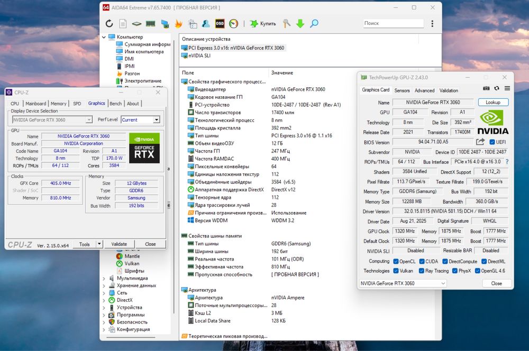
Task: Toggle the UEFI checkbox in GPU-Z
Action: click(x=492, y=142)
